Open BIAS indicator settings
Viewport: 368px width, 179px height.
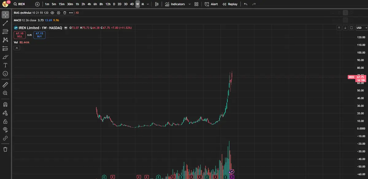click(59, 13)
